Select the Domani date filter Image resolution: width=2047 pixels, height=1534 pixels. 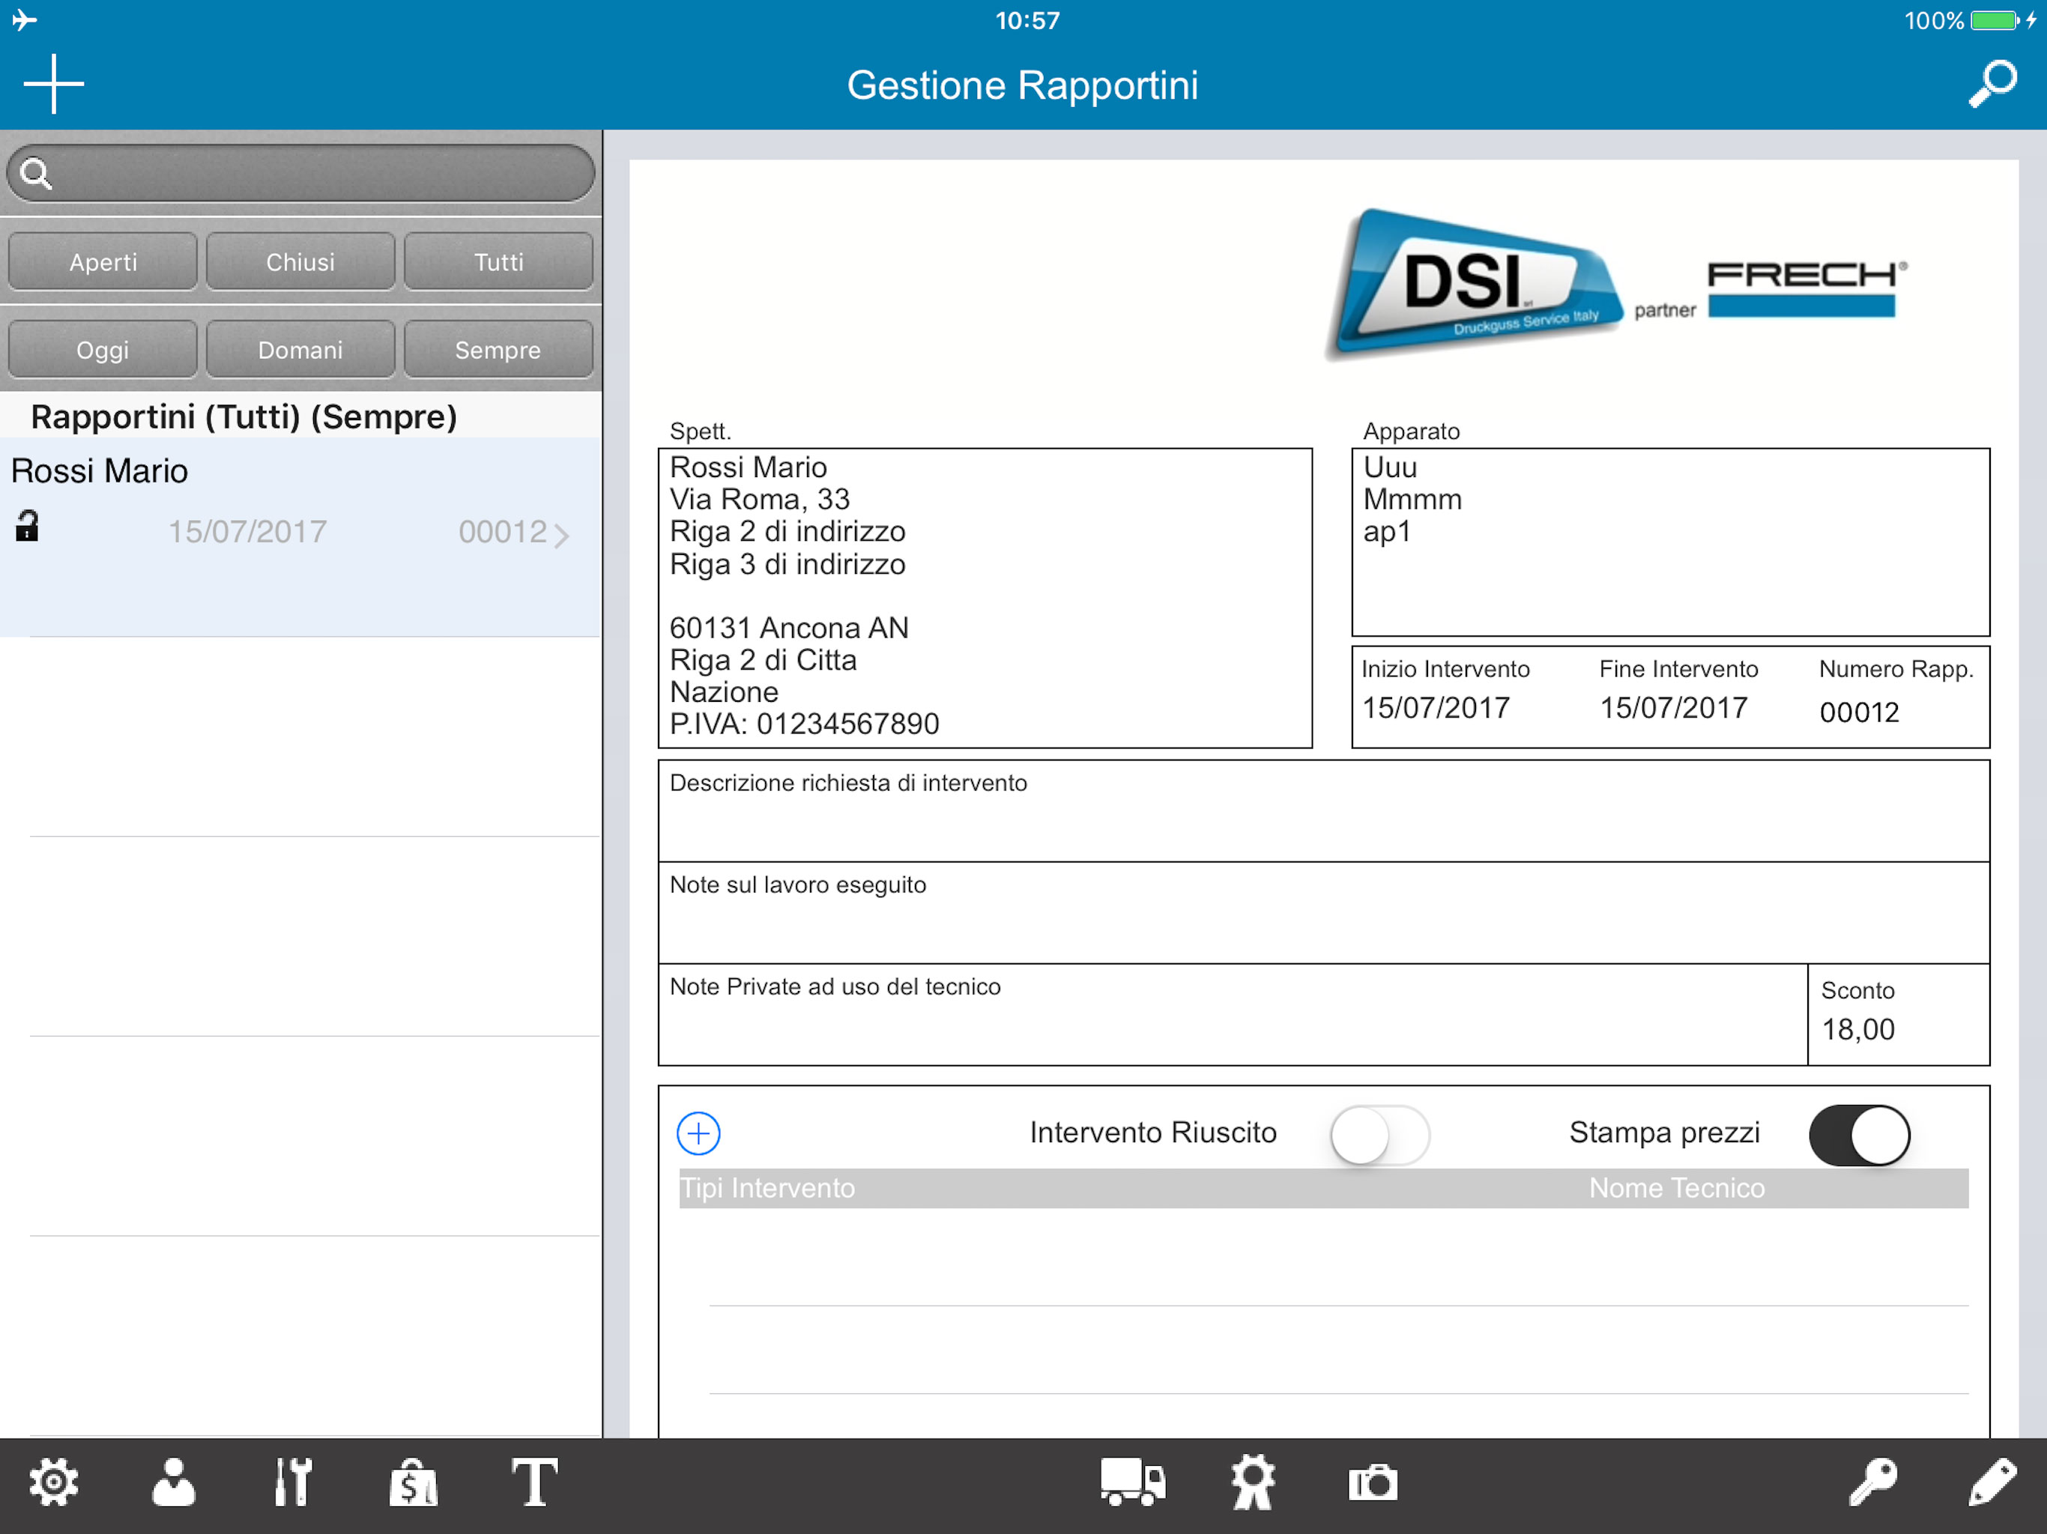[300, 350]
